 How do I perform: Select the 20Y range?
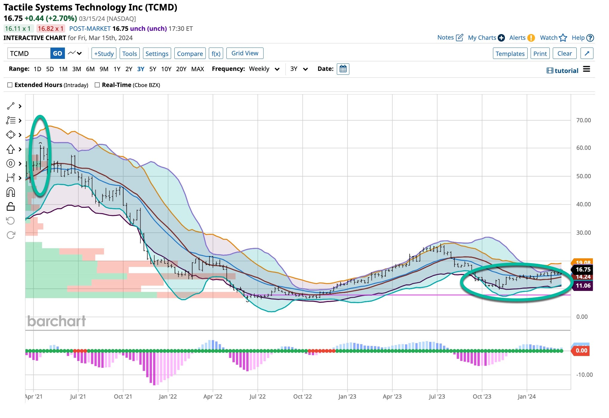pyautogui.click(x=181, y=69)
